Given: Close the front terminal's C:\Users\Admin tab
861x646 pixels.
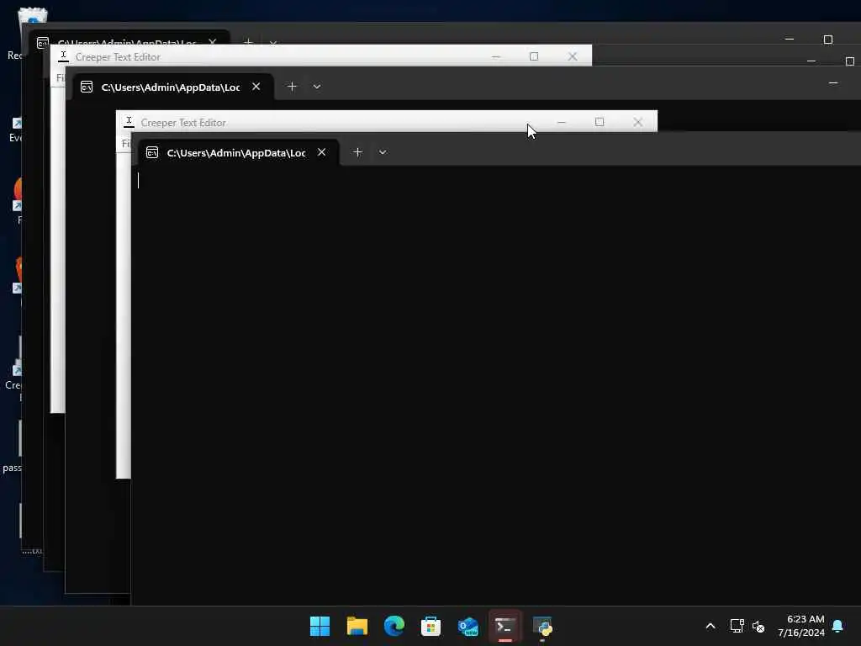Looking at the screenshot, I should tap(322, 152).
